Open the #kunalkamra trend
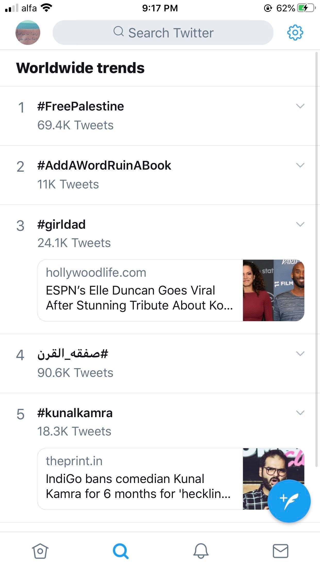320x570 pixels. (75, 413)
